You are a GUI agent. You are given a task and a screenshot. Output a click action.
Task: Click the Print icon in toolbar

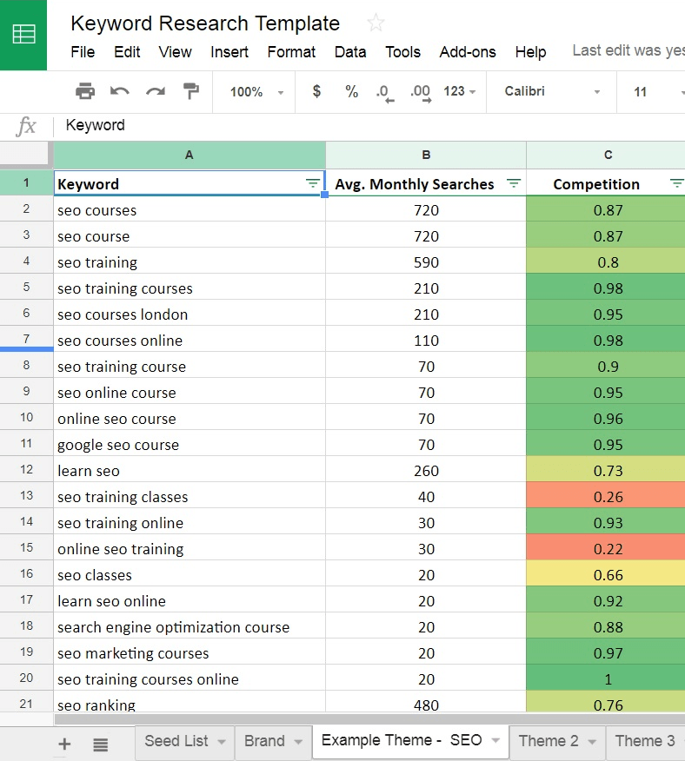85,91
